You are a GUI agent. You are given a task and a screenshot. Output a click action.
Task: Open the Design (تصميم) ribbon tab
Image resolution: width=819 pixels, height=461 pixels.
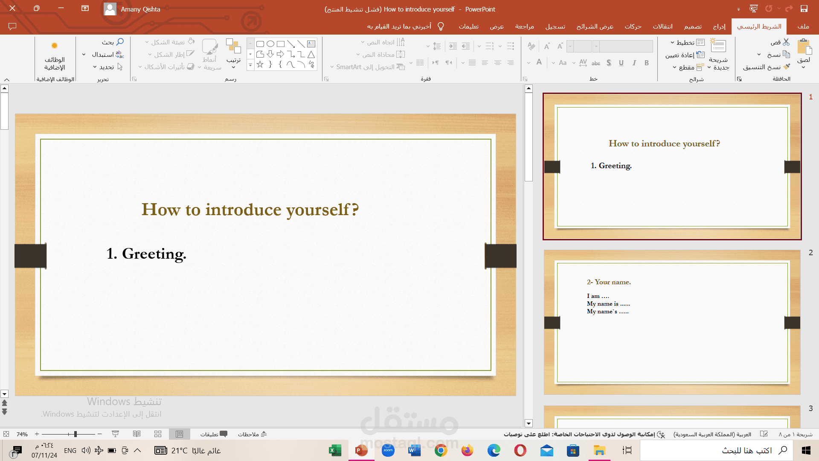point(693,26)
